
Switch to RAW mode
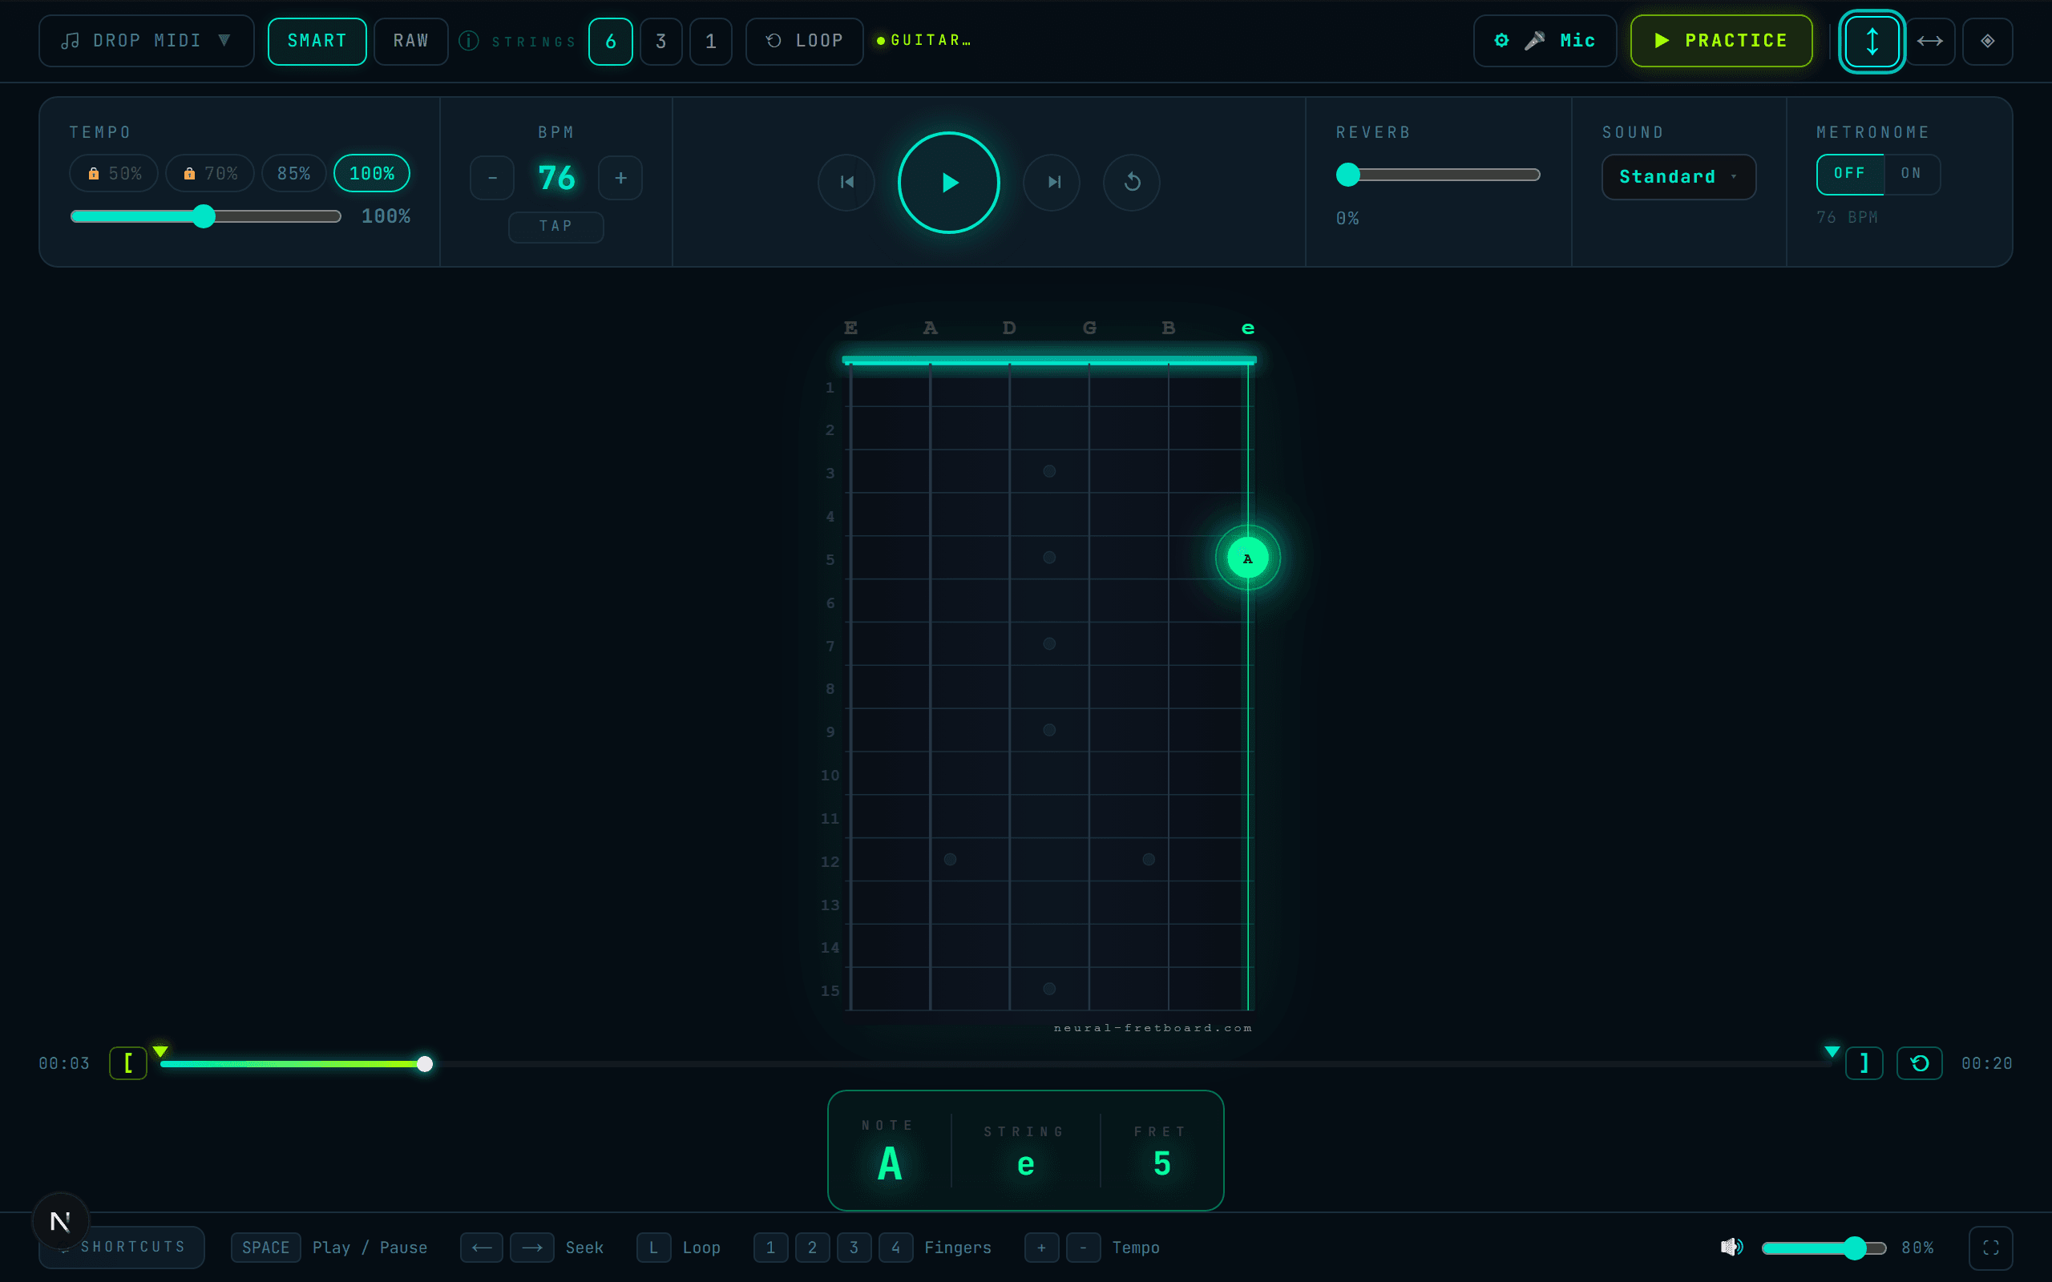tap(410, 41)
